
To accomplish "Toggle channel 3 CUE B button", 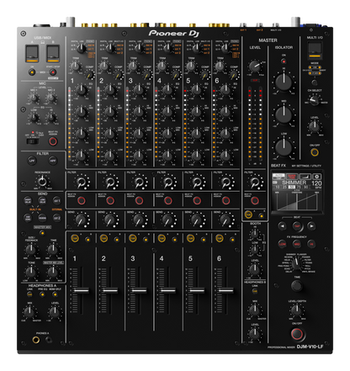I will click(146, 240).
